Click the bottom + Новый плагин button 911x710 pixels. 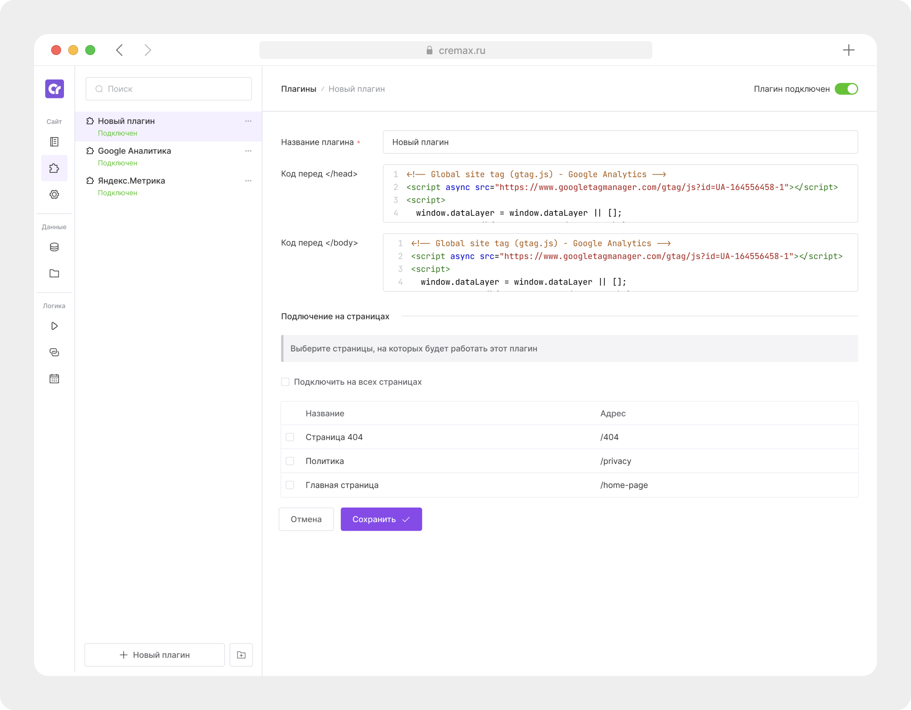(154, 655)
